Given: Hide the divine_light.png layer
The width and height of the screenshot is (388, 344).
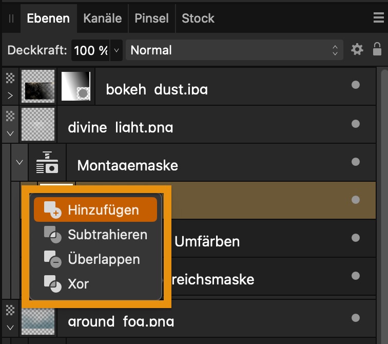Looking at the screenshot, I should [x=356, y=123].
